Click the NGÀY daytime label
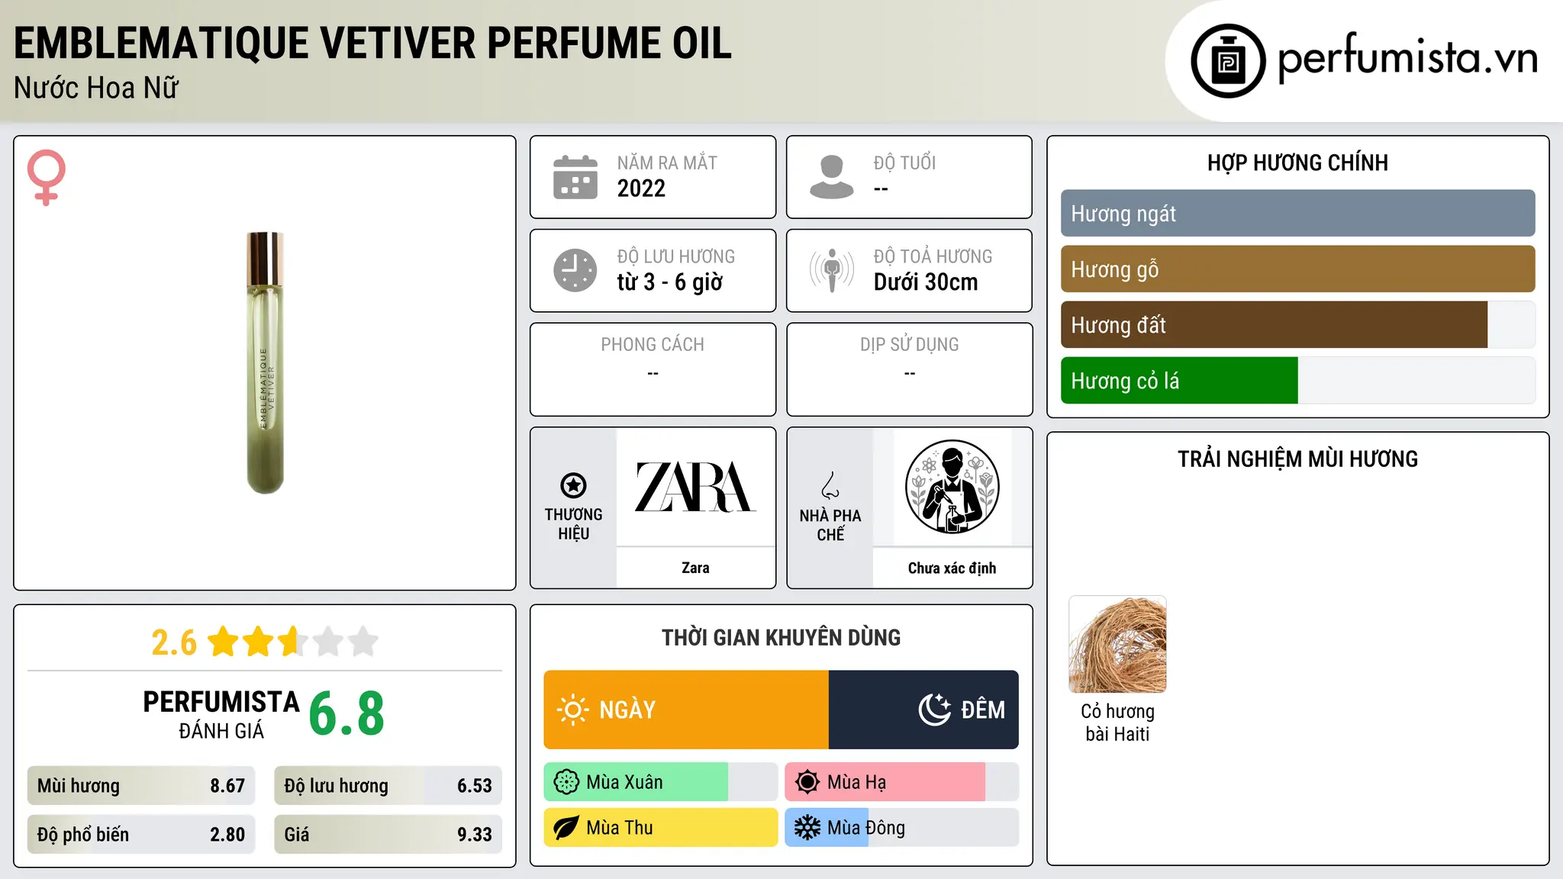Viewport: 1563px width, 879px height. (x=627, y=710)
